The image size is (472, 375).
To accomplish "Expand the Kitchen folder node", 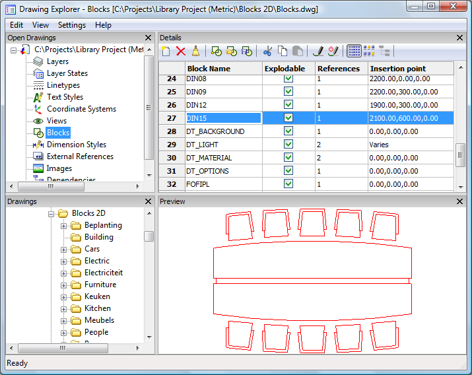I will [x=64, y=308].
